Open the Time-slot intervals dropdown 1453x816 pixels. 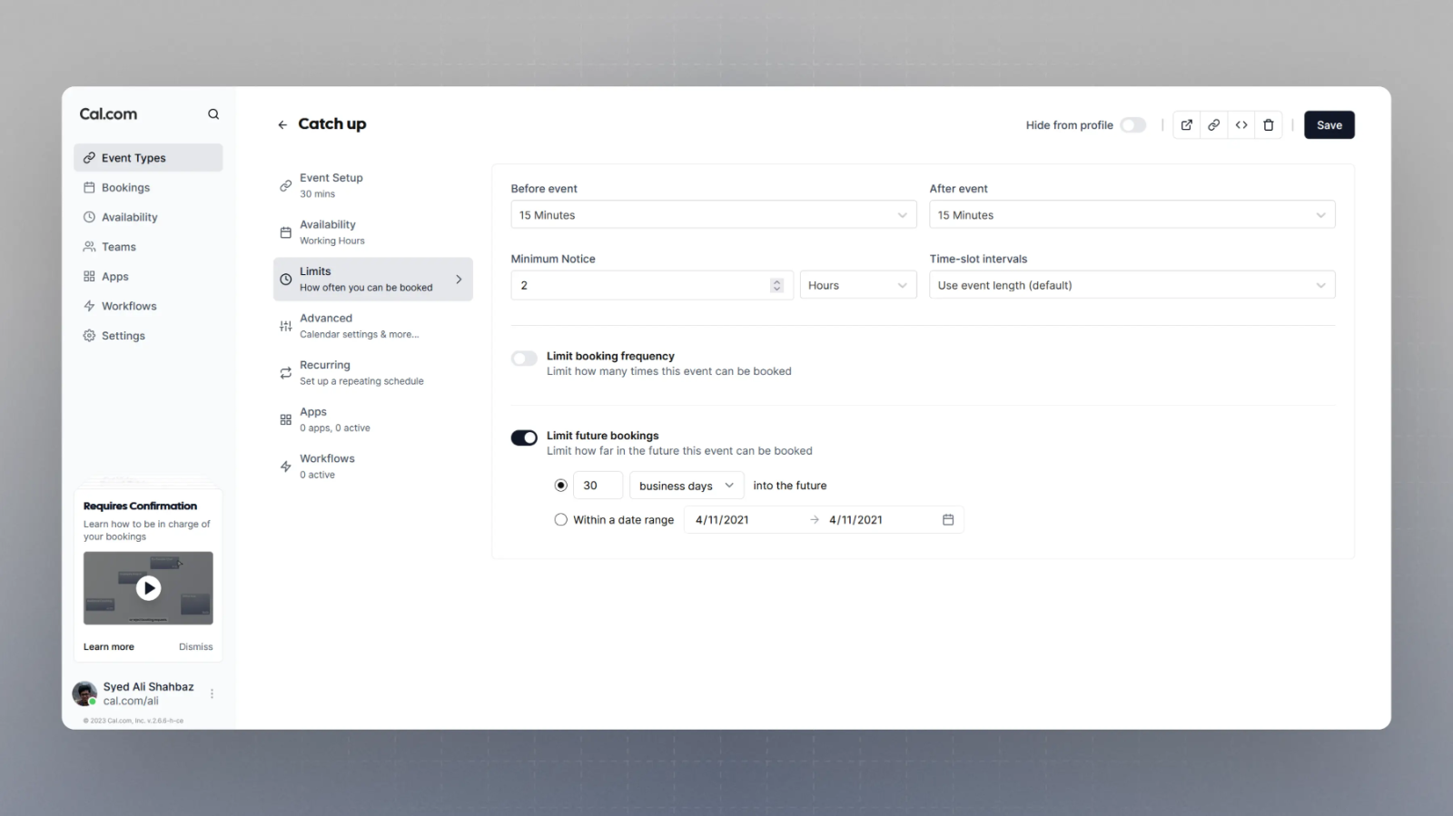coord(1132,285)
